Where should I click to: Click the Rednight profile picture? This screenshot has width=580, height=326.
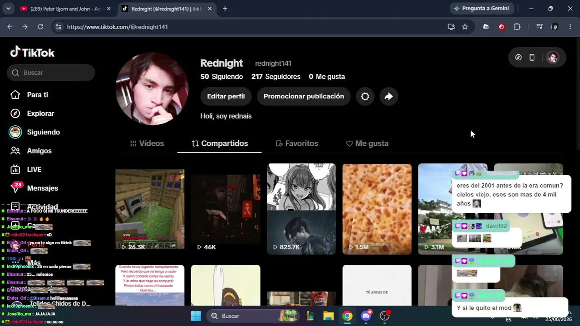152,89
